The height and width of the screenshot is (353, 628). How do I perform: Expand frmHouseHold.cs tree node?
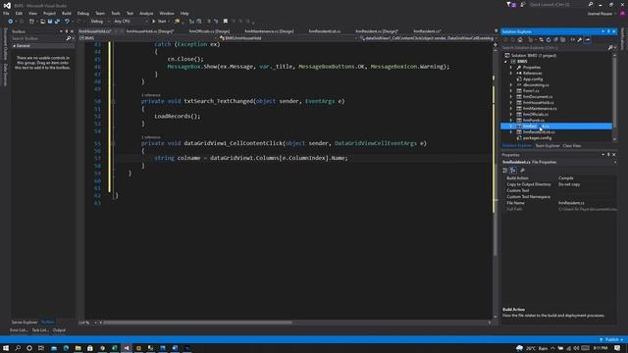(511, 102)
